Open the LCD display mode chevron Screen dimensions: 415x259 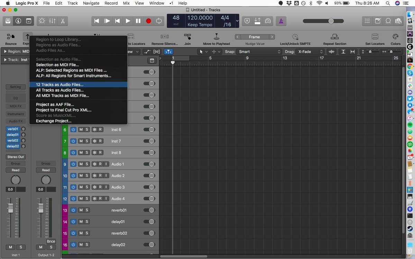click(x=237, y=21)
